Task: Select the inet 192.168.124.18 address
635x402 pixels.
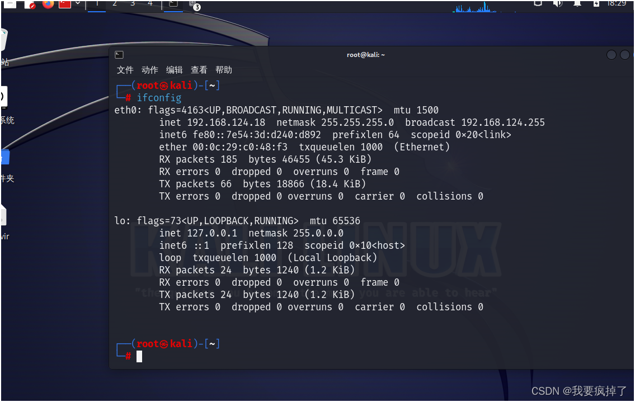Action: pos(212,122)
